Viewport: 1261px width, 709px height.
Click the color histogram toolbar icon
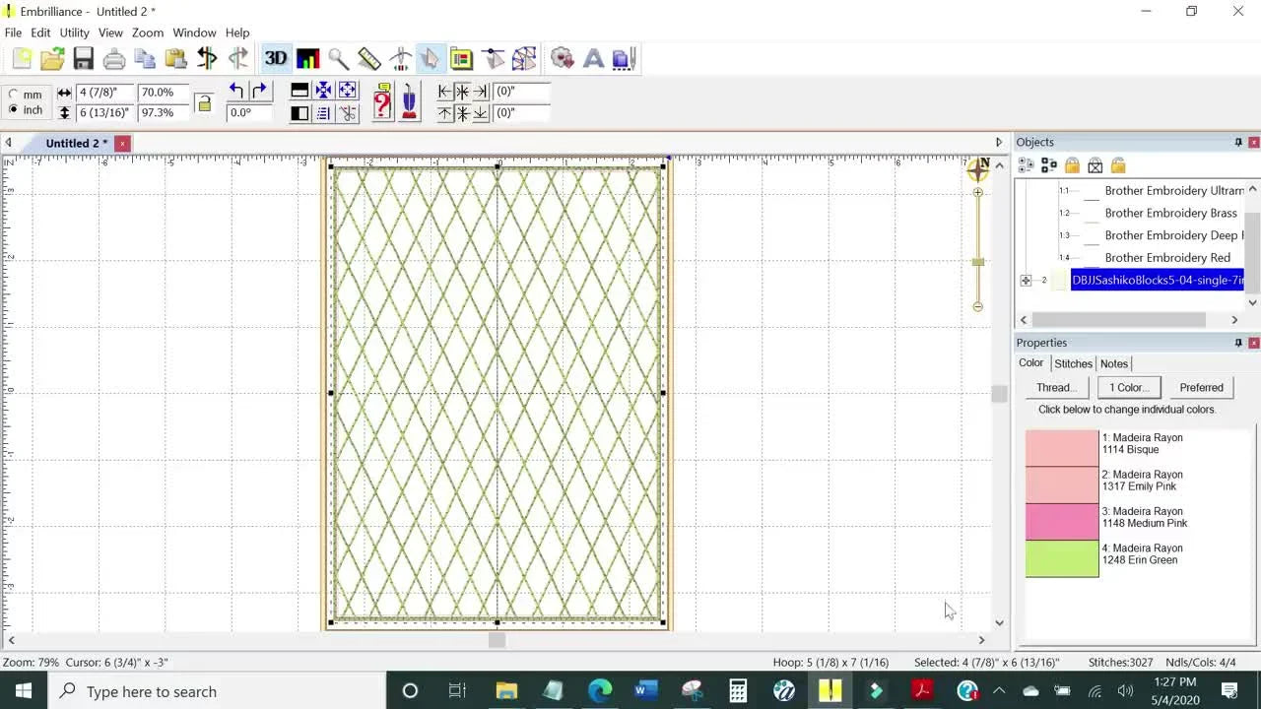click(307, 59)
